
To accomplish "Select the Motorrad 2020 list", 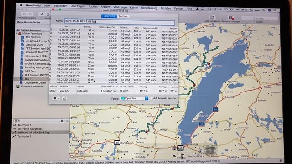I will coord(34,45).
